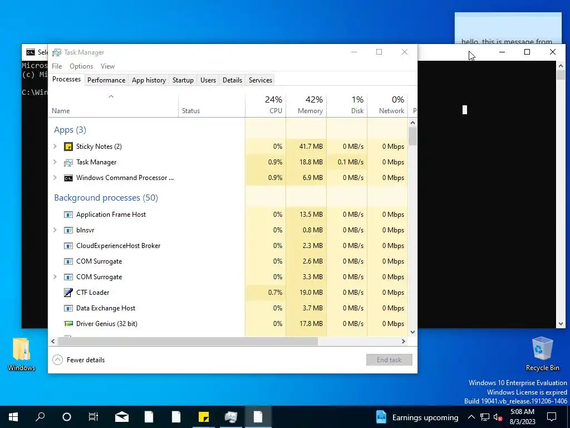Switch to the App history tab
The height and width of the screenshot is (428, 570).
[149, 80]
